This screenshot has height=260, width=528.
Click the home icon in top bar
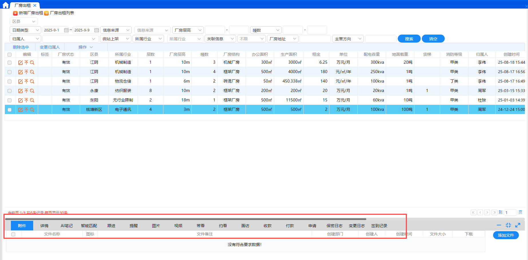click(x=5, y=5)
